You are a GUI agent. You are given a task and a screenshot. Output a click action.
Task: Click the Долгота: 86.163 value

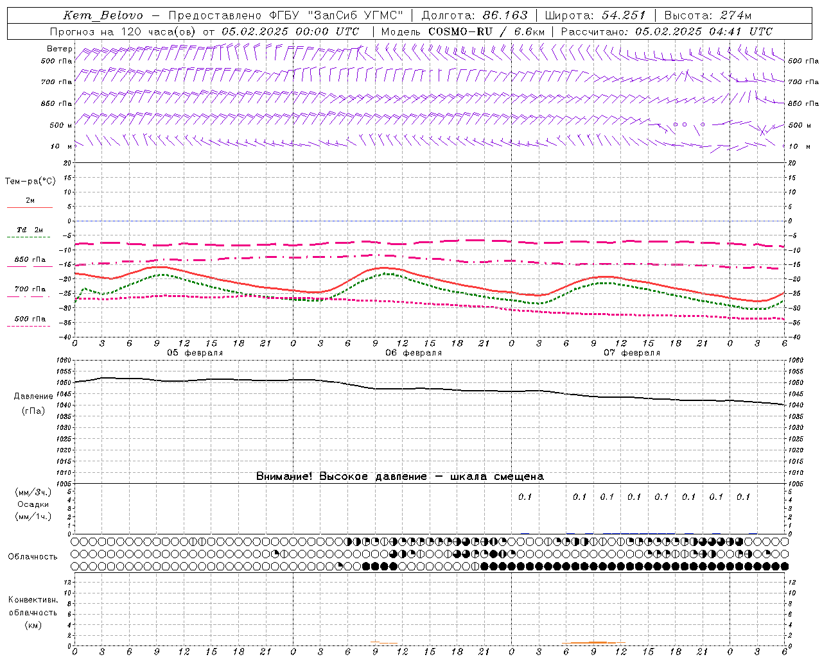click(475, 15)
